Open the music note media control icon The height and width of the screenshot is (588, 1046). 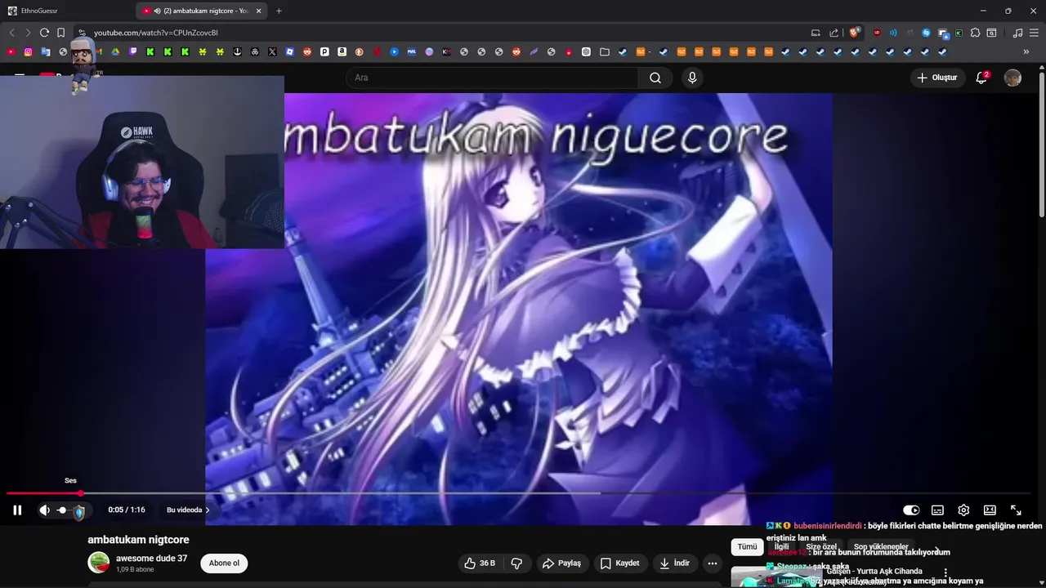pyautogui.click(x=1017, y=33)
